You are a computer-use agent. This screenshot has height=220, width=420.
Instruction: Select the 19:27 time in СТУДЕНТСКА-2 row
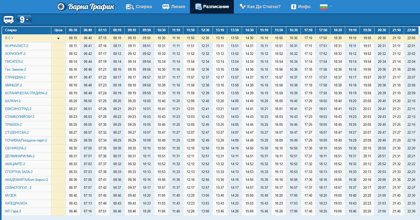click(352, 132)
